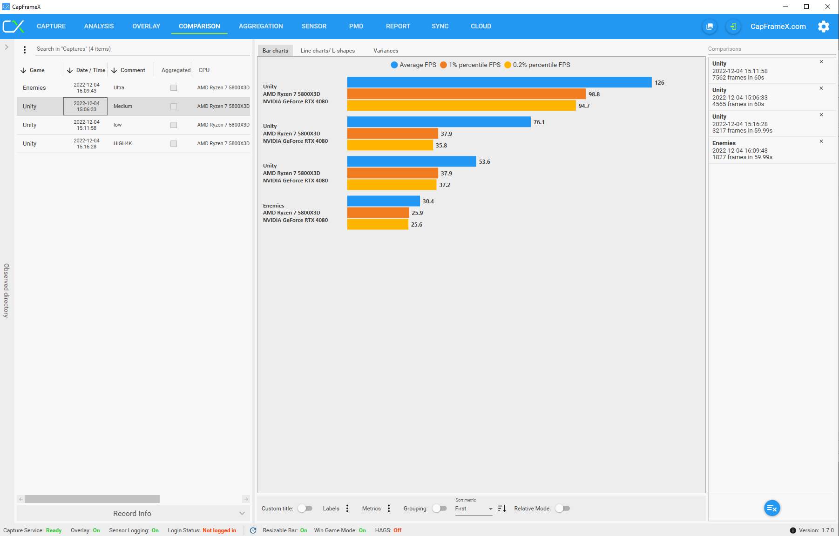Switch to Variances tab
839x536 pixels.
(x=386, y=51)
